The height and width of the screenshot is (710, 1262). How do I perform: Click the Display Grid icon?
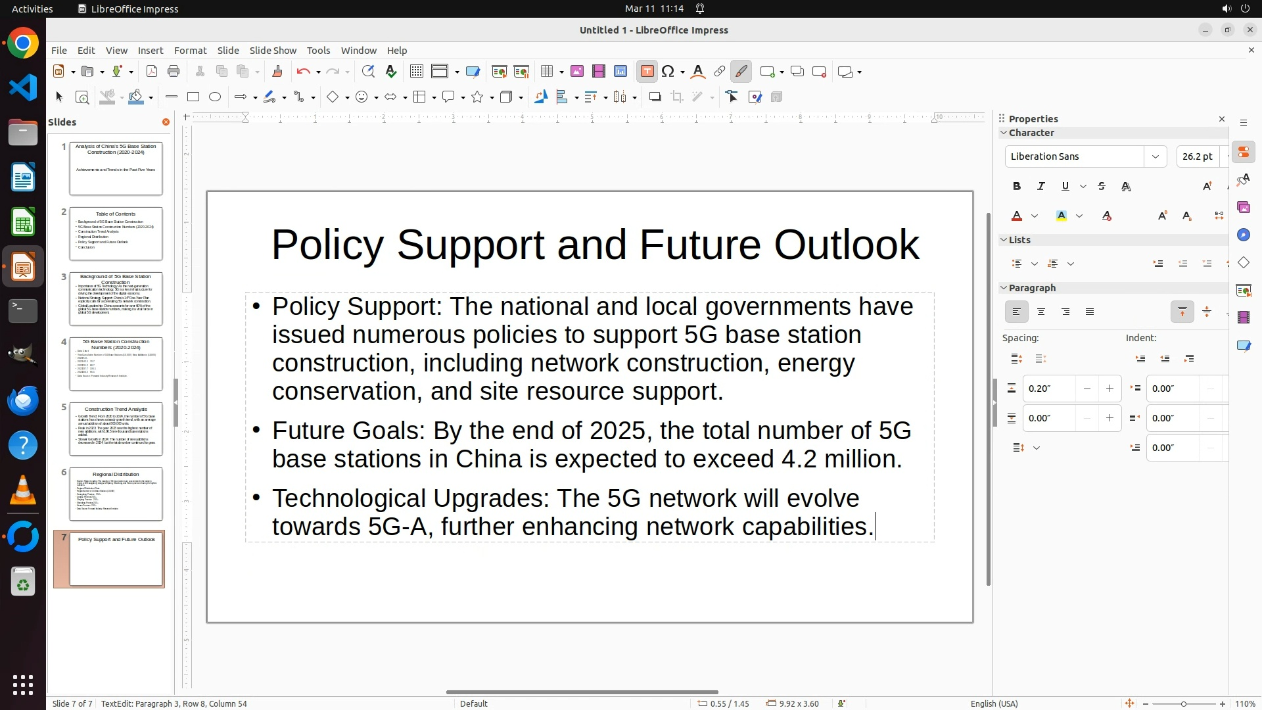pos(416,72)
